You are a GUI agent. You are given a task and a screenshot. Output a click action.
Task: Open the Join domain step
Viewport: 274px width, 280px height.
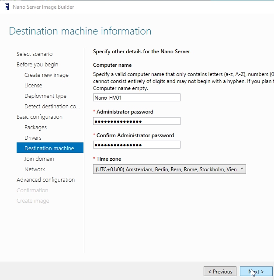39,159
